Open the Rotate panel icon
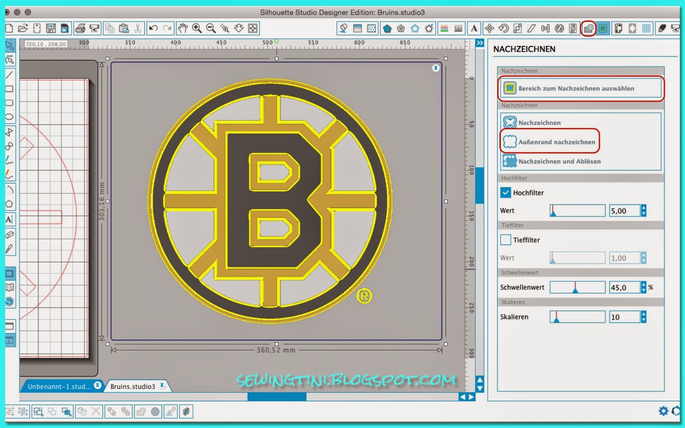685x428 pixels. point(503,28)
